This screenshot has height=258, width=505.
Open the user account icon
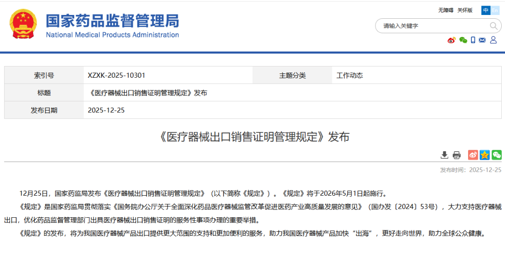point(493,40)
